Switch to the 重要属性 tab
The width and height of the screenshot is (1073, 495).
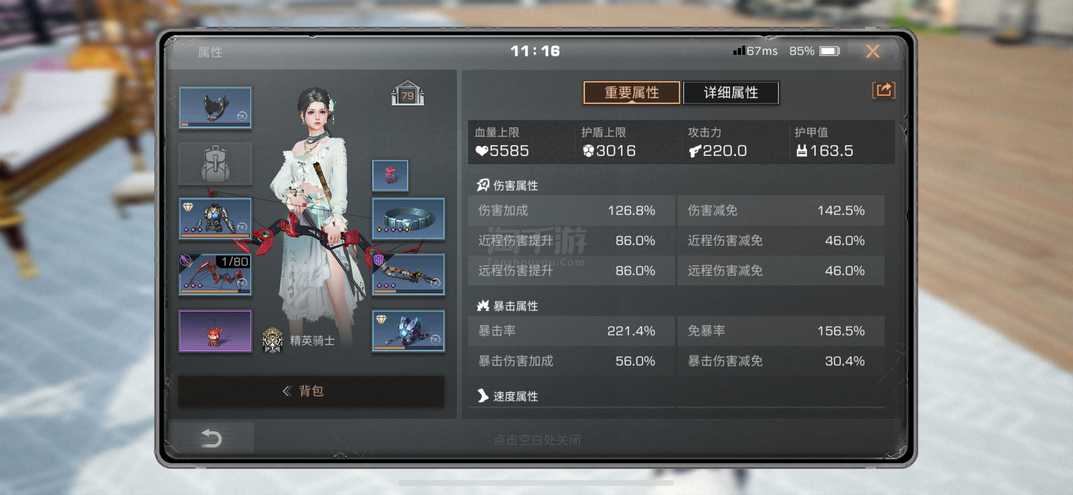pos(631,92)
